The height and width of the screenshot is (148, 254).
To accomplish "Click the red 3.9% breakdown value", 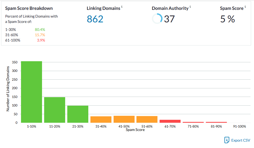I will point(41,40).
